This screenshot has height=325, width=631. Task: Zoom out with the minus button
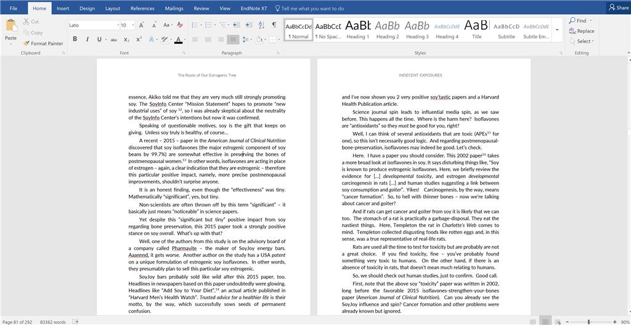[x=567, y=322]
